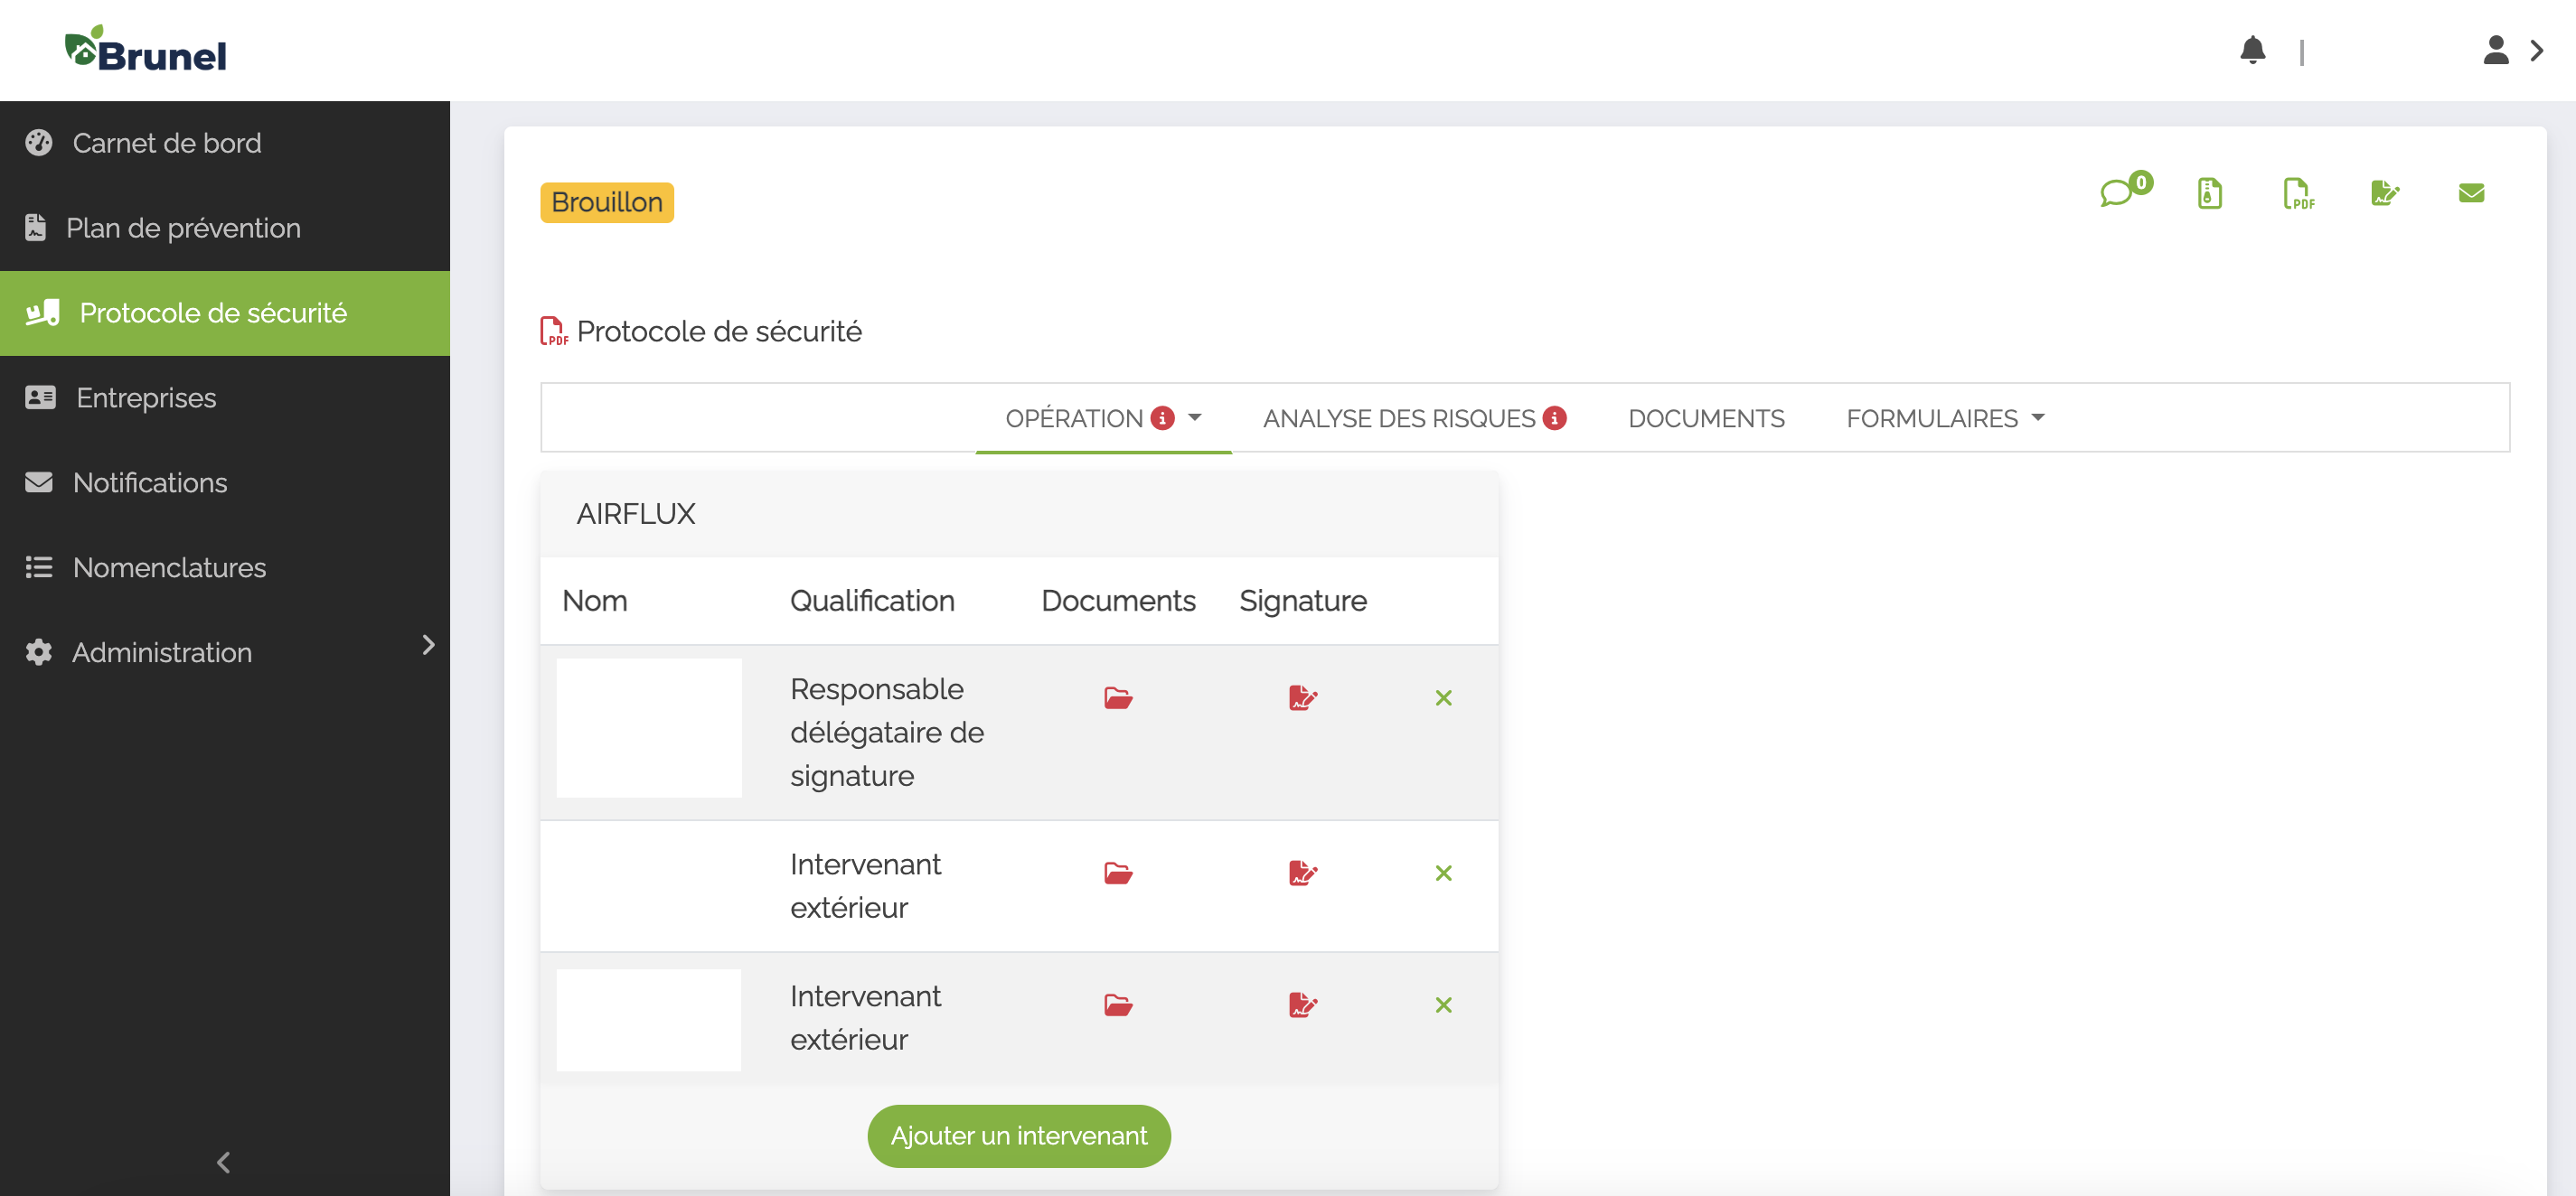Viewport: 2576px width, 1196px height.
Task: Open documents folder for Intervenant extérieur
Action: [1118, 873]
